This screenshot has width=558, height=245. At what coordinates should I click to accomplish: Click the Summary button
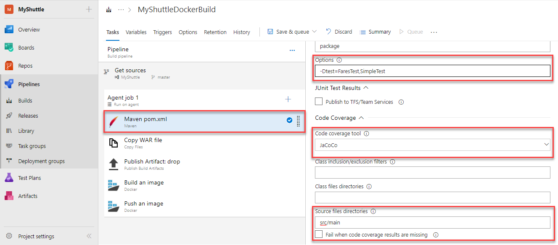coord(376,32)
